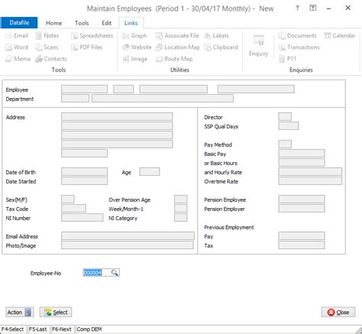The image size is (362, 334).
Task: Open the Location Map utility icon
Action: [160, 47]
